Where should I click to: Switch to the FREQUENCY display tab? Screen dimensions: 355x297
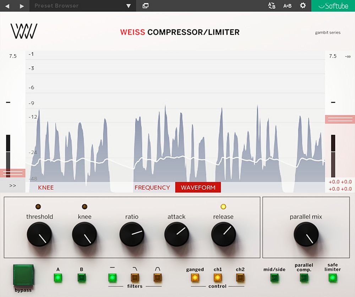(x=152, y=187)
